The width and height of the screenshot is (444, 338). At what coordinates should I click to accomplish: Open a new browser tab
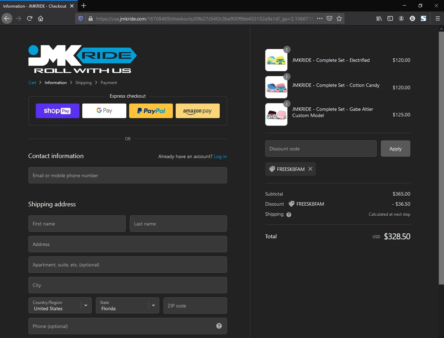84,6
